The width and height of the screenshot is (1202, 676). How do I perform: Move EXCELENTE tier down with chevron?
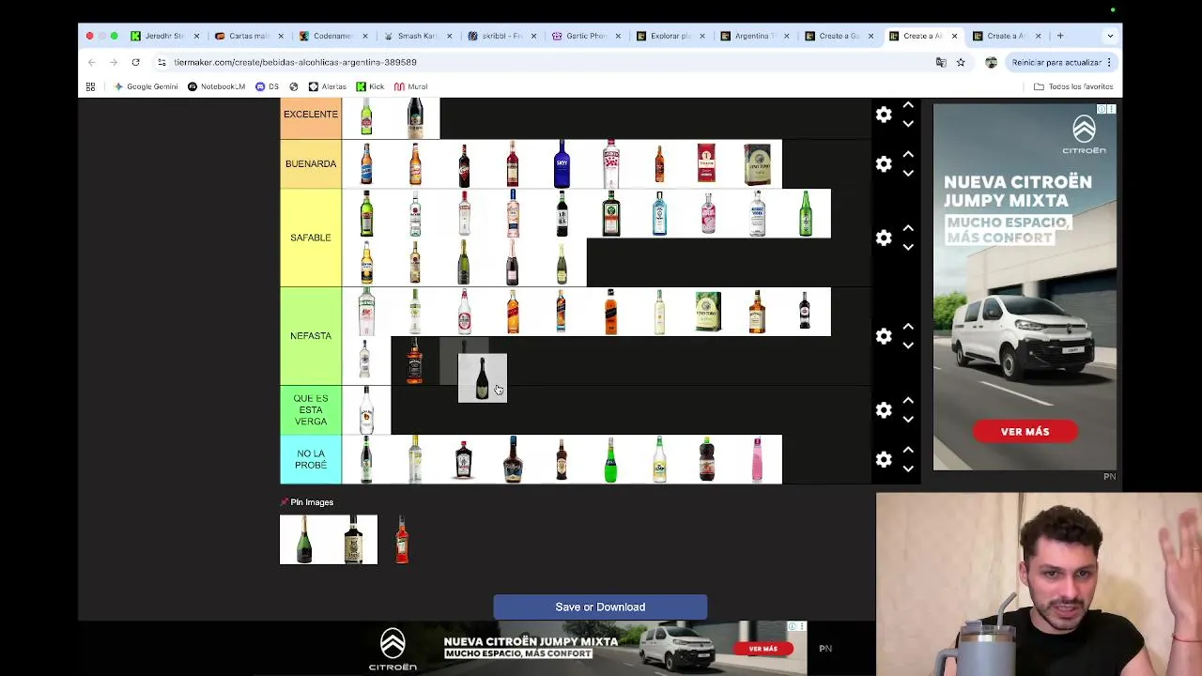coord(908,124)
